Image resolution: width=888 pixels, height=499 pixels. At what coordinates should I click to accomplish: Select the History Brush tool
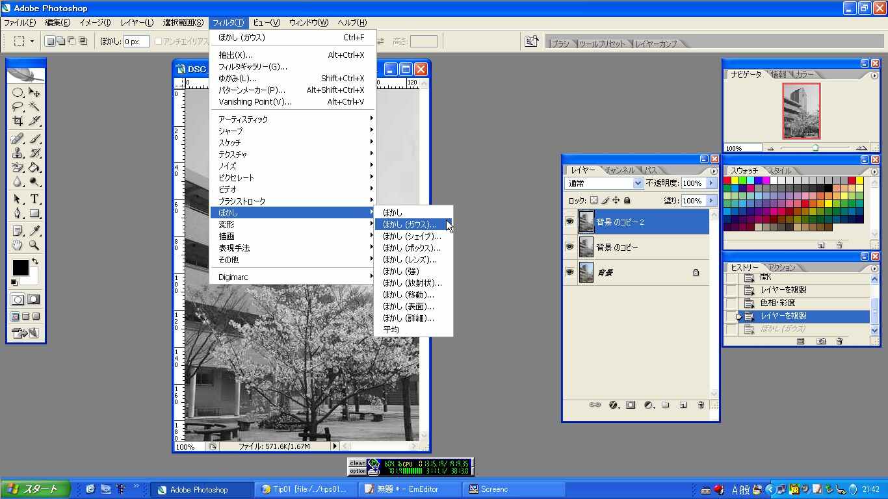(34, 153)
